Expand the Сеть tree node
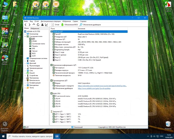The image size is (174, 139). coord(25,71)
